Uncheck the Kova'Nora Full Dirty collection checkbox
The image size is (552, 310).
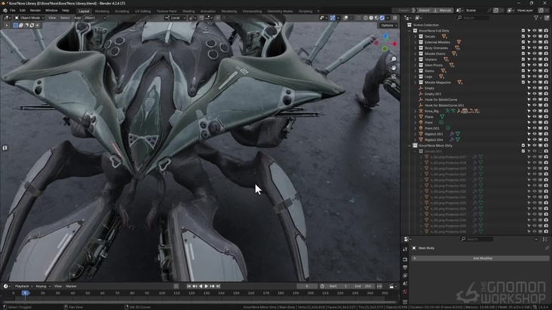tap(523, 31)
